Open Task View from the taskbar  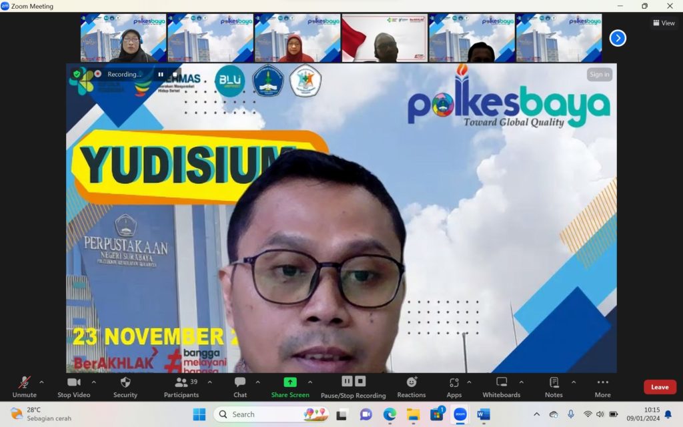pyautogui.click(x=341, y=414)
